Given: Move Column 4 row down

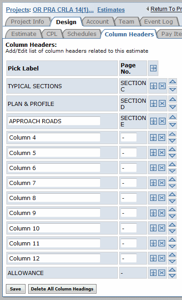Looking at the screenshot, I should coord(172,141).
